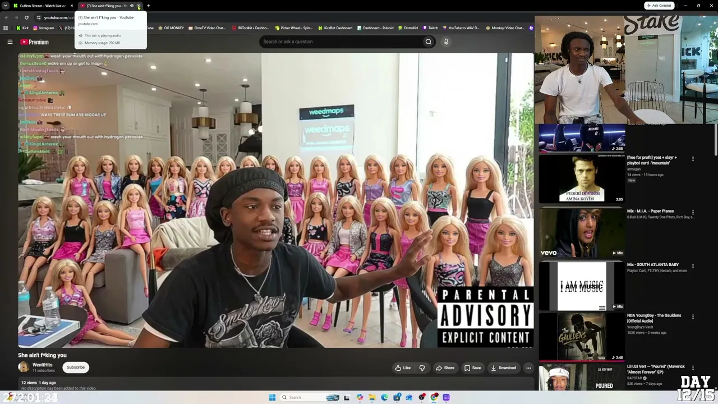This screenshot has height=404, width=718.
Task: Open the OmeTV Video Chat bookmark
Action: tap(207, 28)
